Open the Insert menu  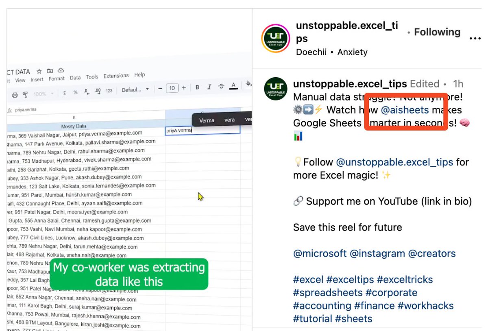point(37,80)
